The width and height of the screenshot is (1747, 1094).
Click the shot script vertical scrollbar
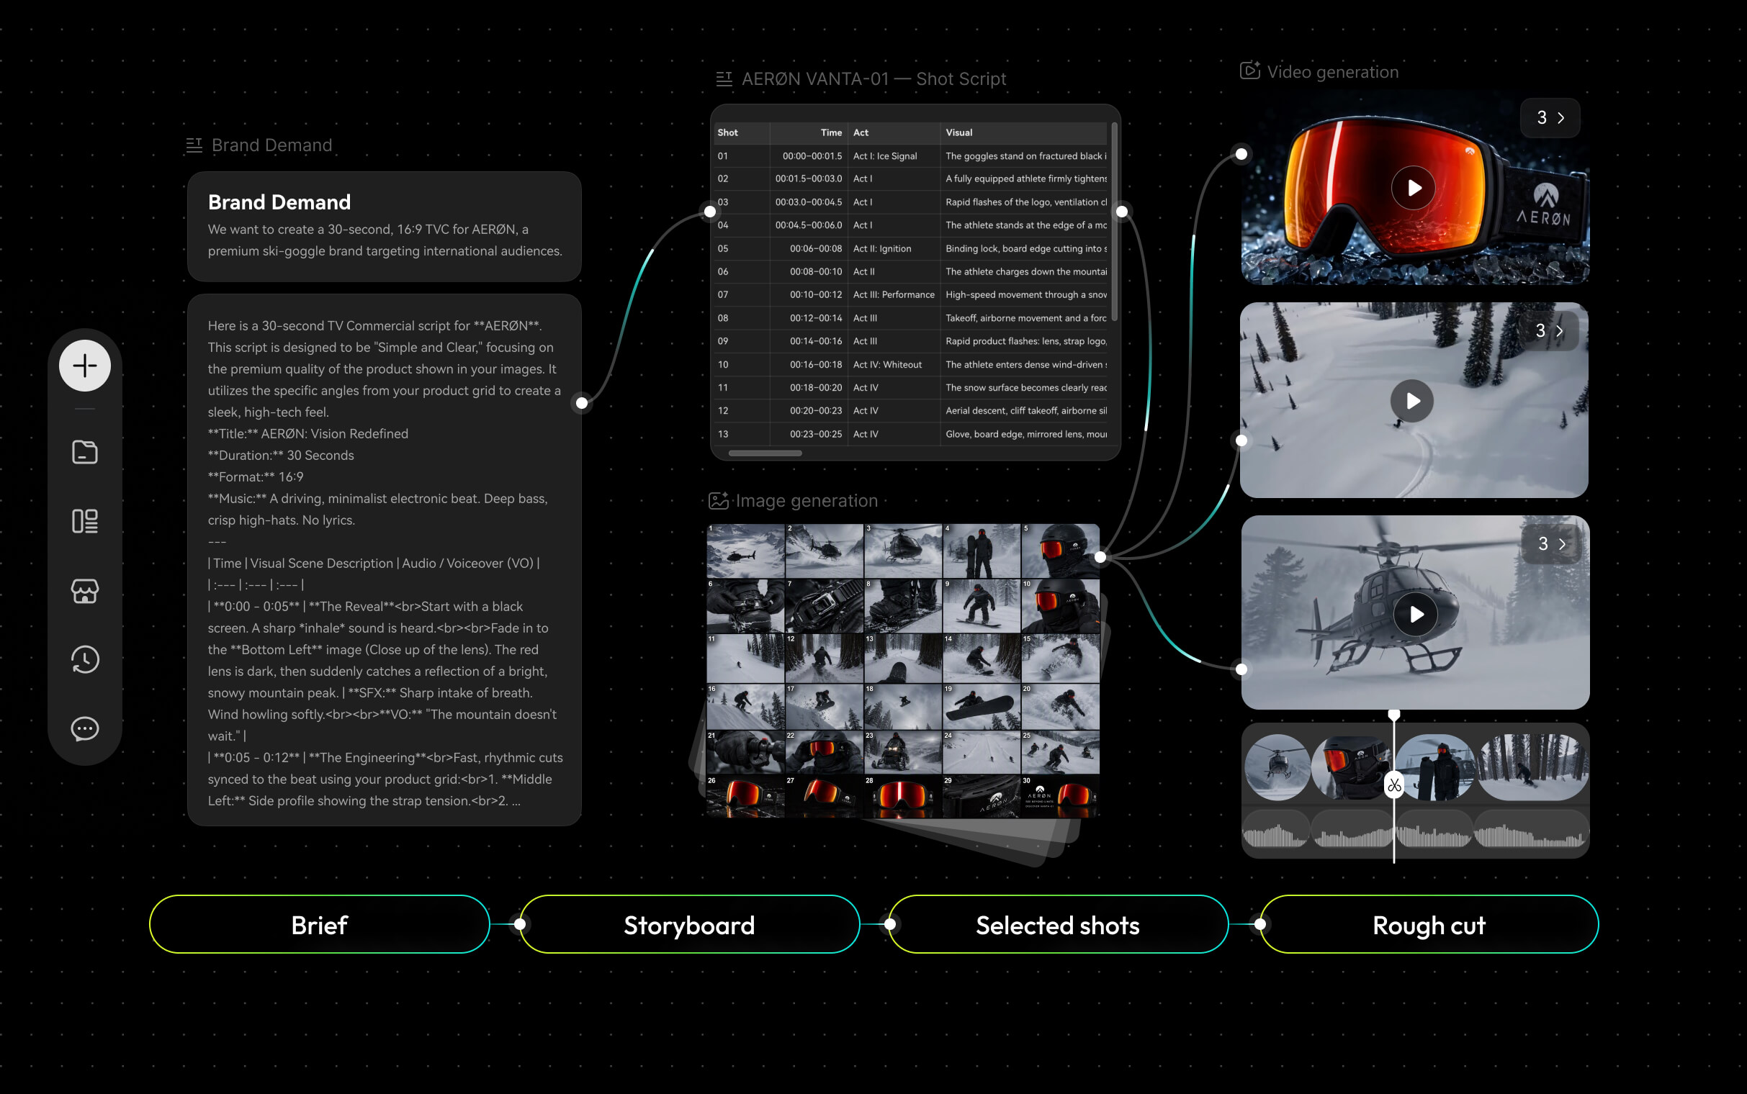1115,222
